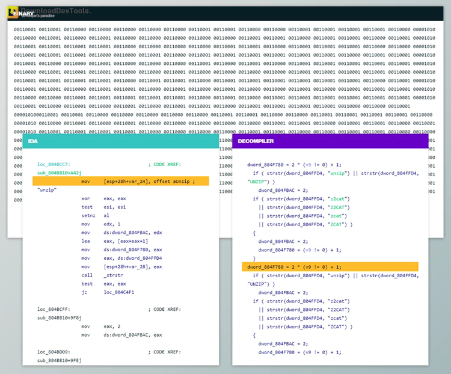Image resolution: width=451 pixels, height=374 pixels.
Task: Click the mov eax, 2 instruction
Action: coord(100,326)
